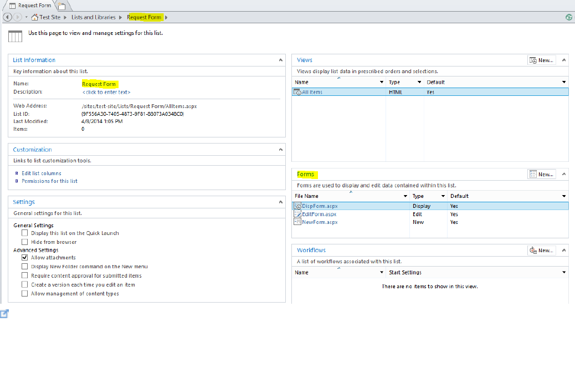575x378 pixels.
Task: Collapse the Customization panel
Action: [x=280, y=150]
